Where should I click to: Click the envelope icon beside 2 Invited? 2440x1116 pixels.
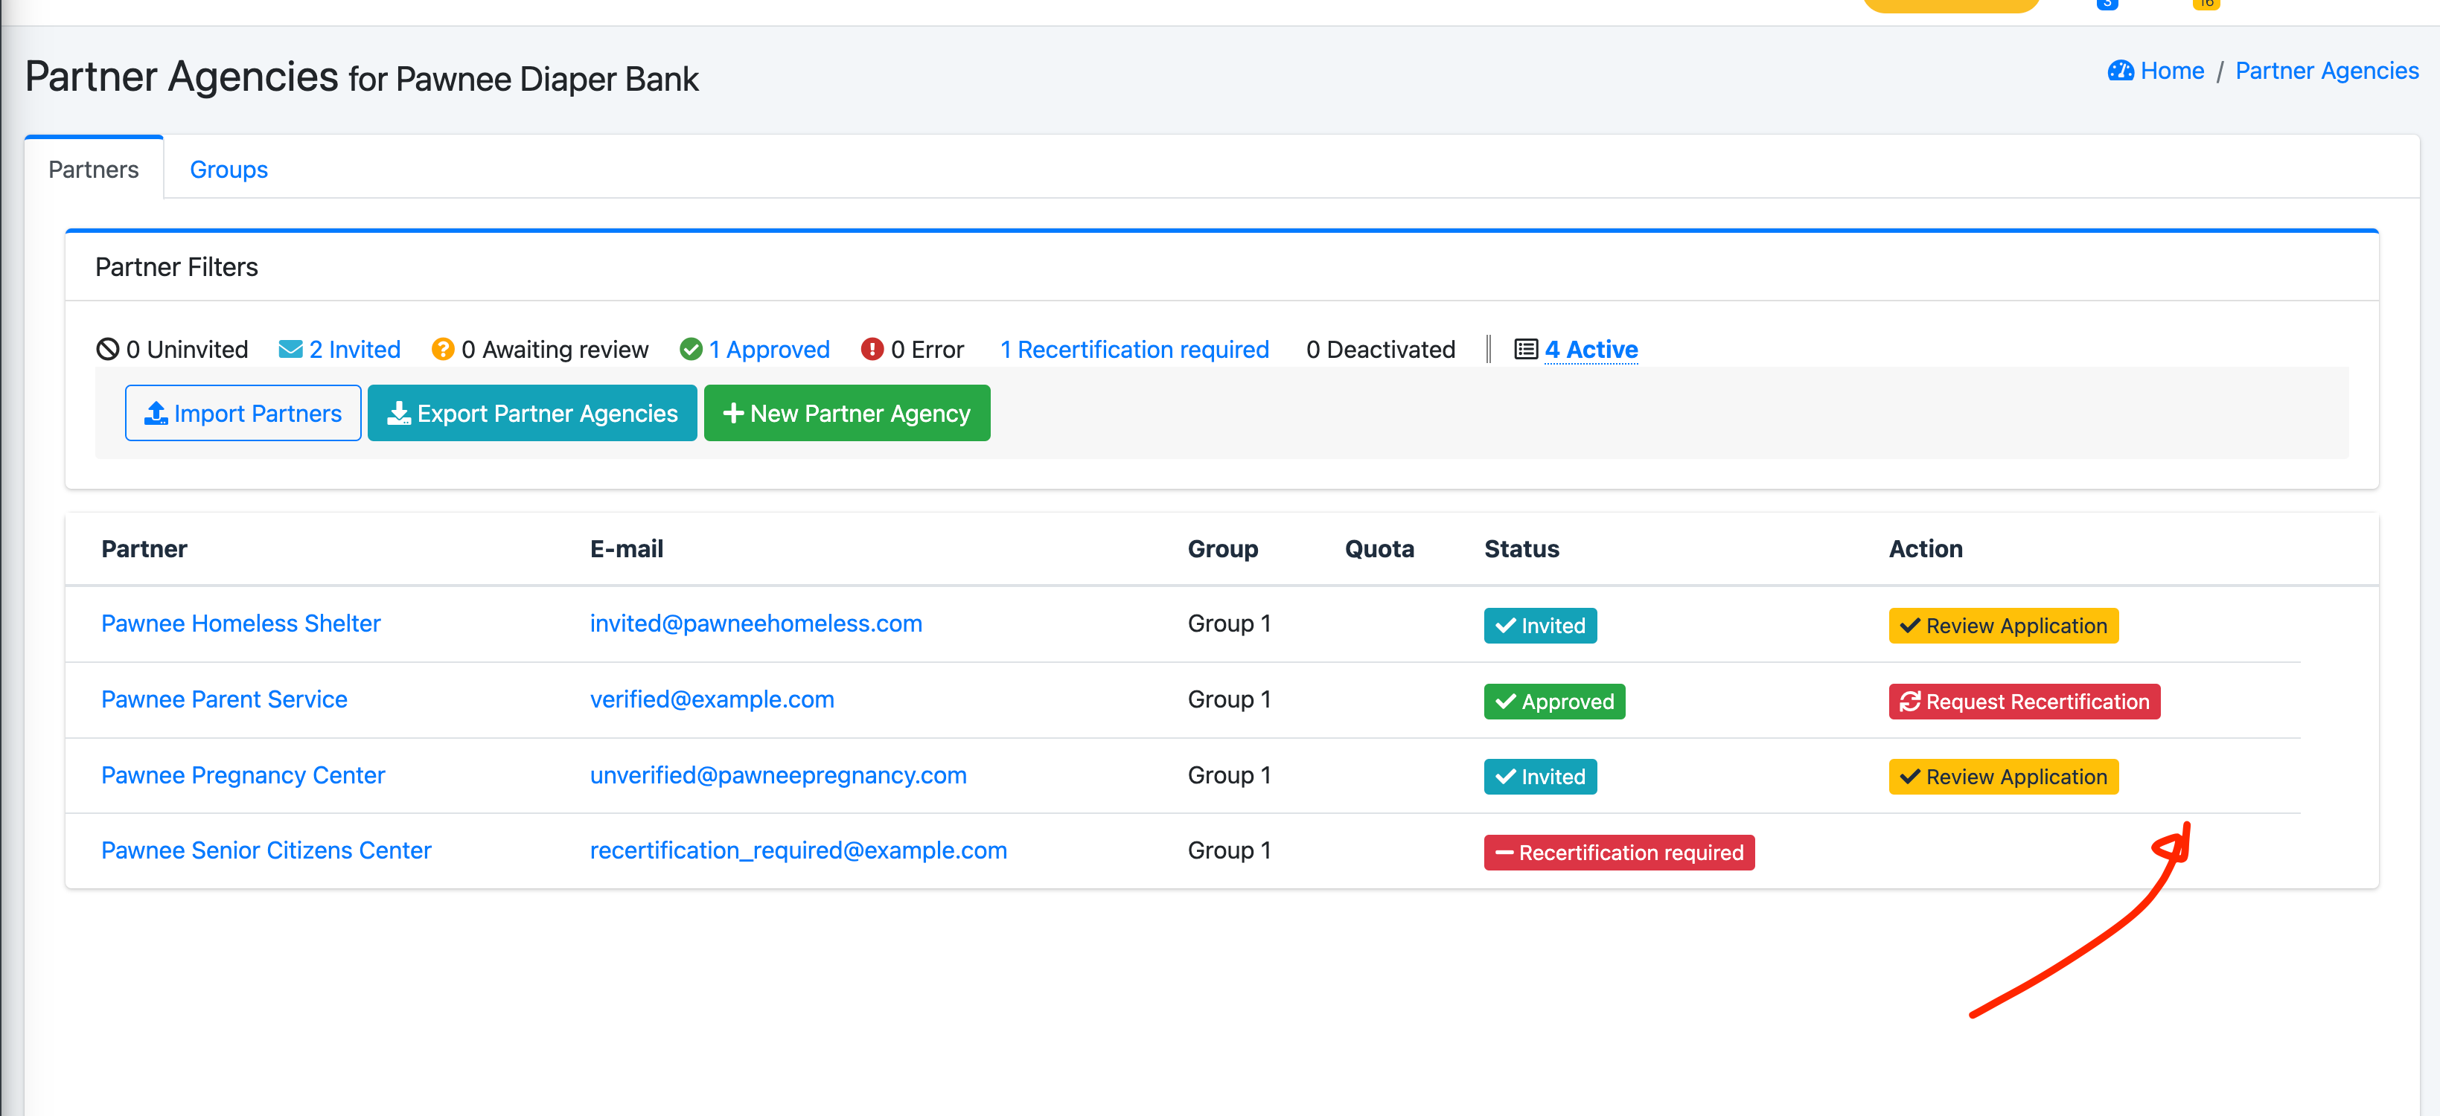[x=290, y=349]
